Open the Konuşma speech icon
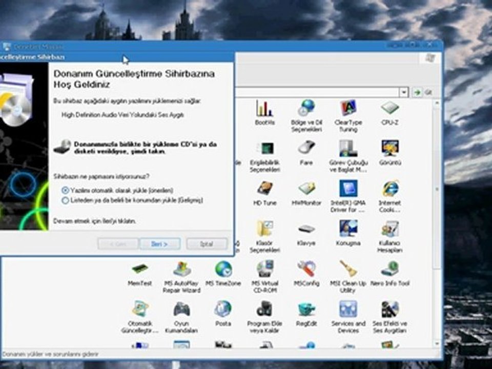This screenshot has width=492, height=369. (x=348, y=229)
